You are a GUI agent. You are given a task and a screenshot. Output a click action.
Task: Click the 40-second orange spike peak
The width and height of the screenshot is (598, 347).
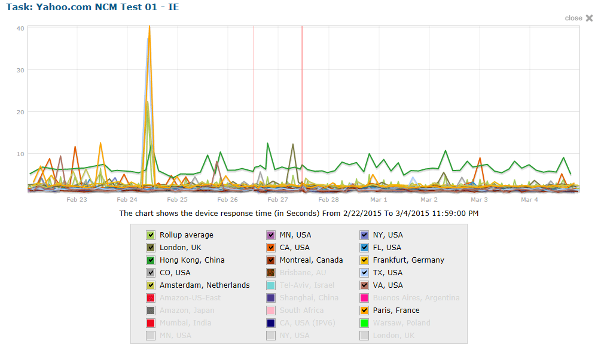click(x=149, y=27)
